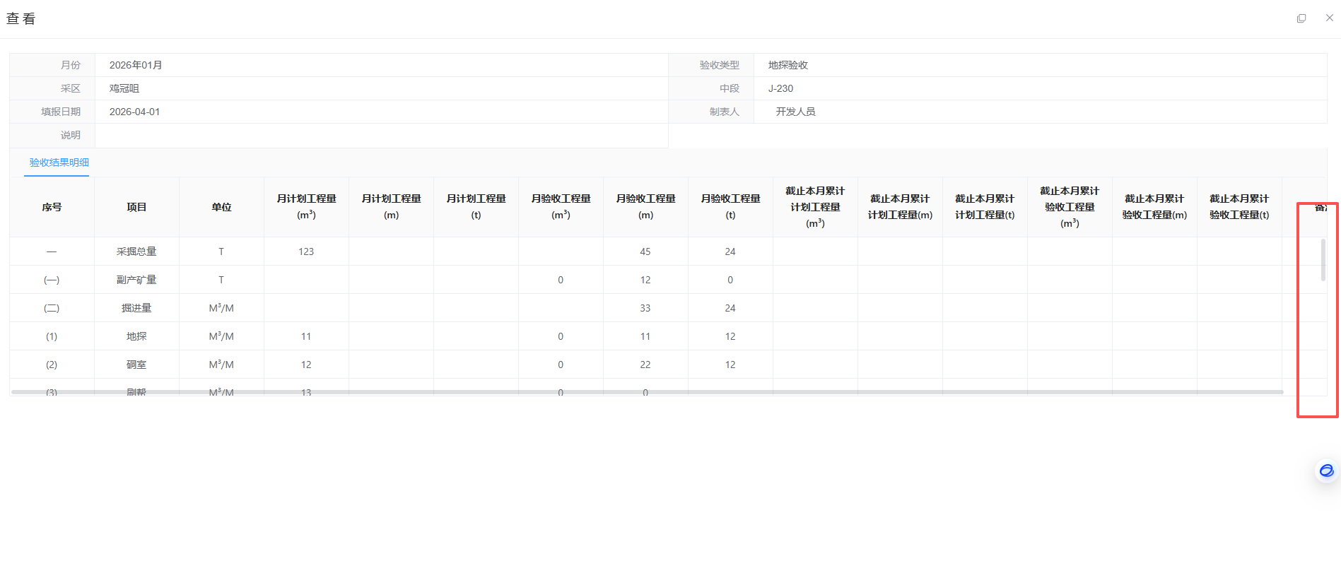Click the 单位 column header
1341x580 pixels.
pos(221,207)
